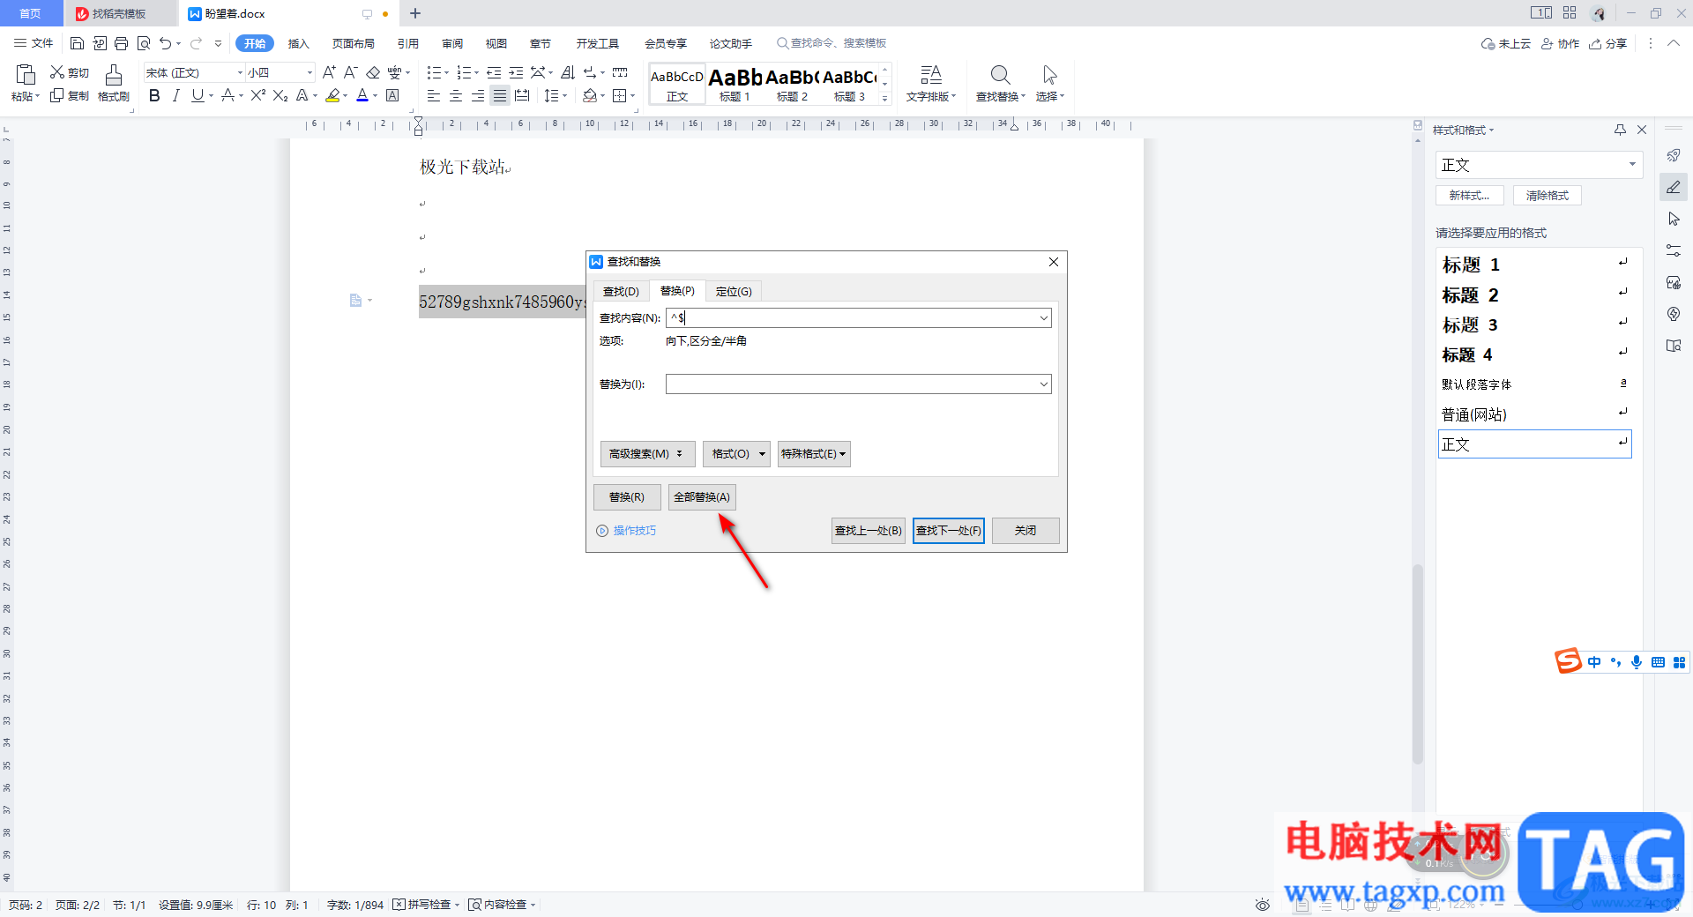Image resolution: width=1693 pixels, height=917 pixels.
Task: Toggle strikethrough text formatting
Action: 228,95
